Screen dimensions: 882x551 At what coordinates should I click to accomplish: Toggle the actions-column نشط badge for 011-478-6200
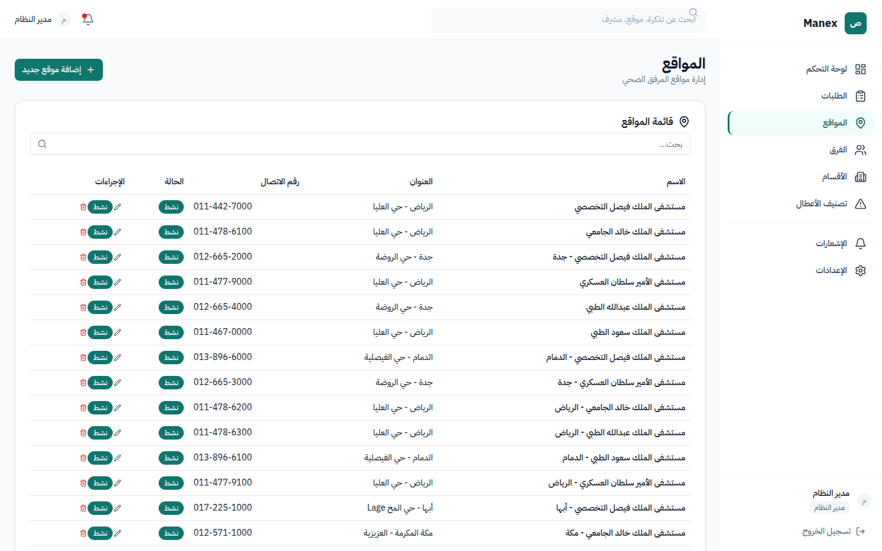pos(100,408)
